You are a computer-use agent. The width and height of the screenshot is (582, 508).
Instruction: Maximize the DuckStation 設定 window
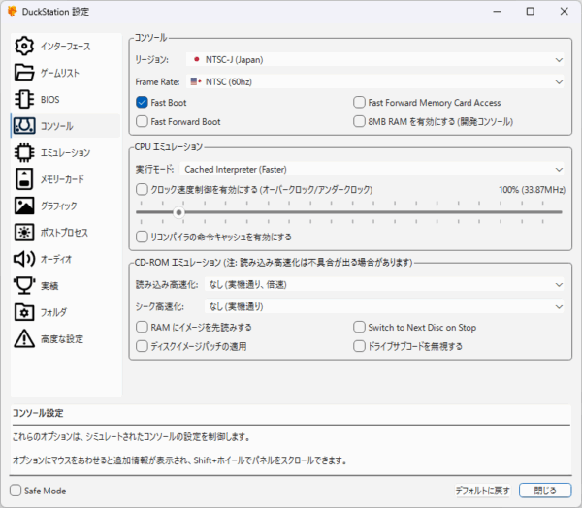click(531, 12)
